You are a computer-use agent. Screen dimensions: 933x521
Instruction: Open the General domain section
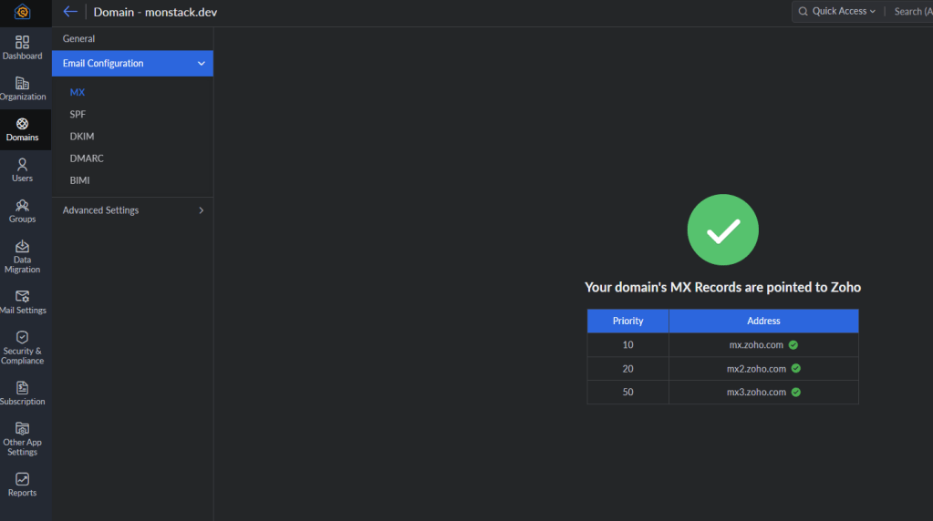79,39
